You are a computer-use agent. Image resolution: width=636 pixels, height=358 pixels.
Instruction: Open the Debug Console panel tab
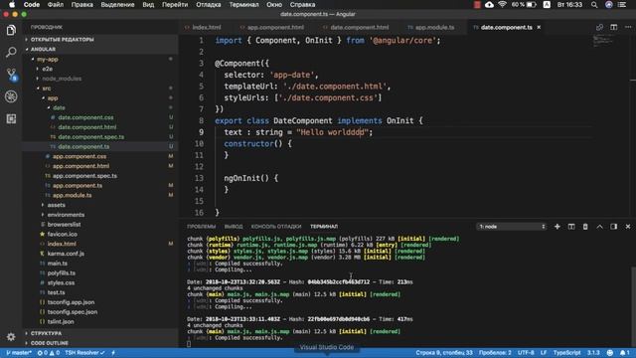(276, 227)
